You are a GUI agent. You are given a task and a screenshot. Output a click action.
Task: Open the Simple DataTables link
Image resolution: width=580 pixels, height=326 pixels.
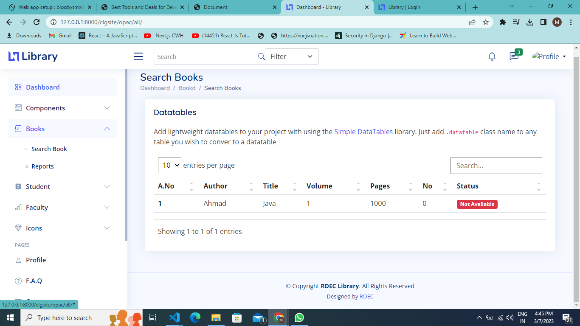coord(363,132)
